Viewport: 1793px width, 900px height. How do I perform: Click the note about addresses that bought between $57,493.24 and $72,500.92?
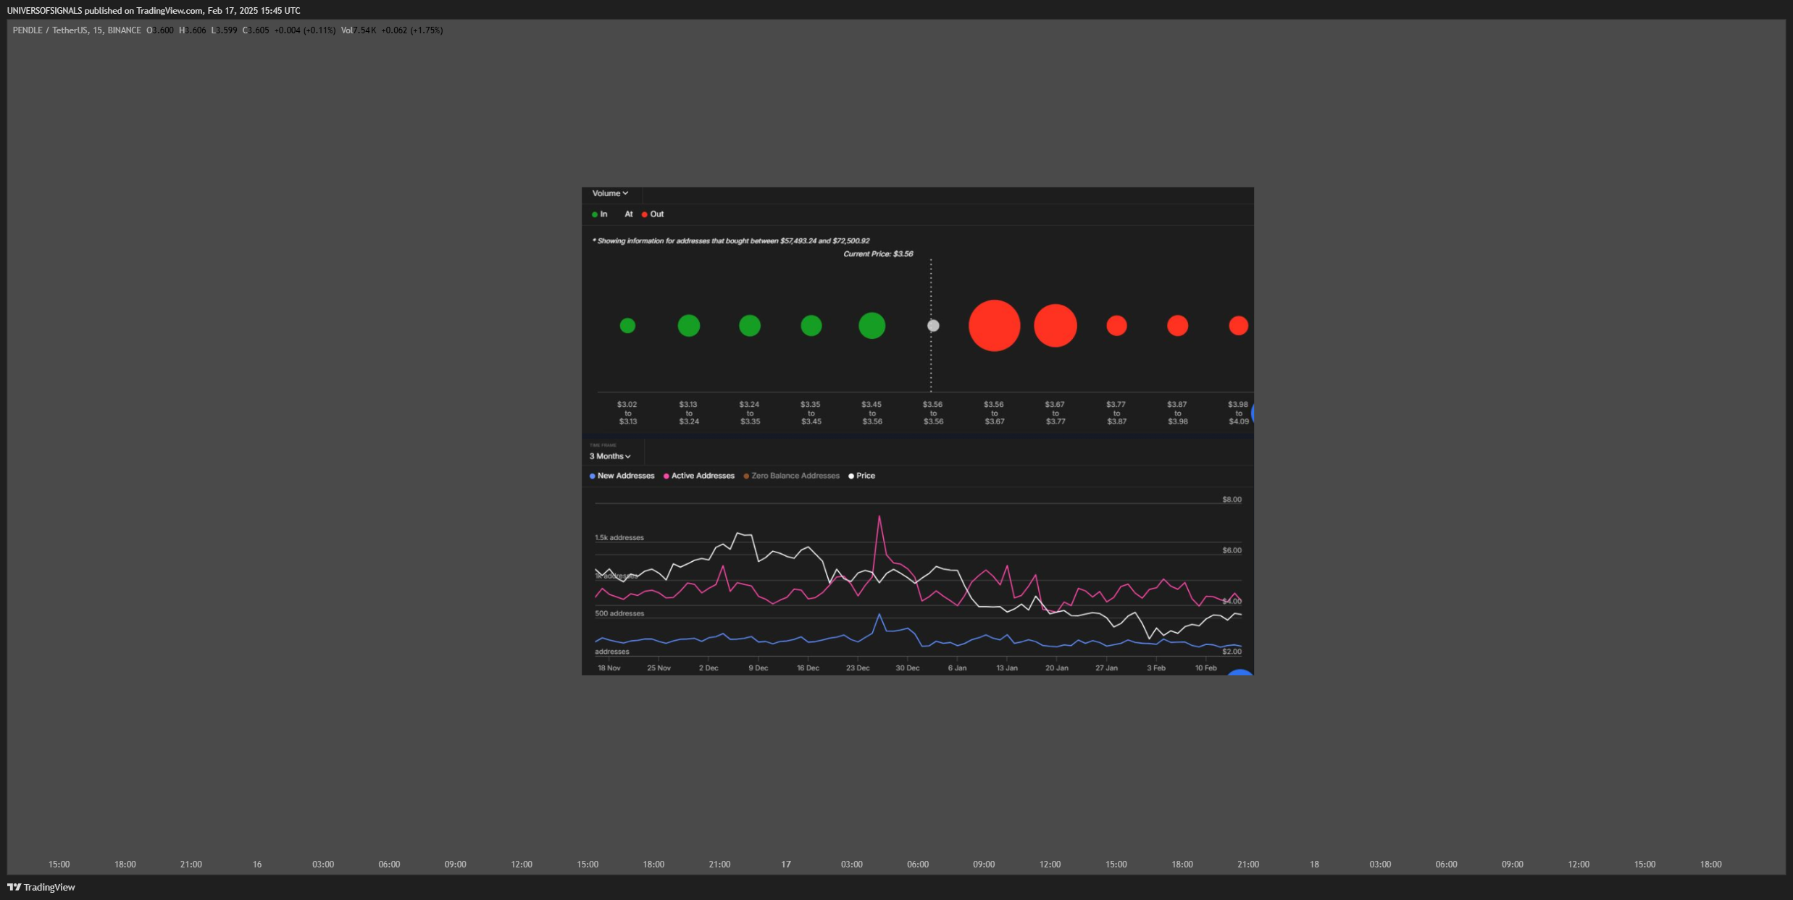(731, 241)
